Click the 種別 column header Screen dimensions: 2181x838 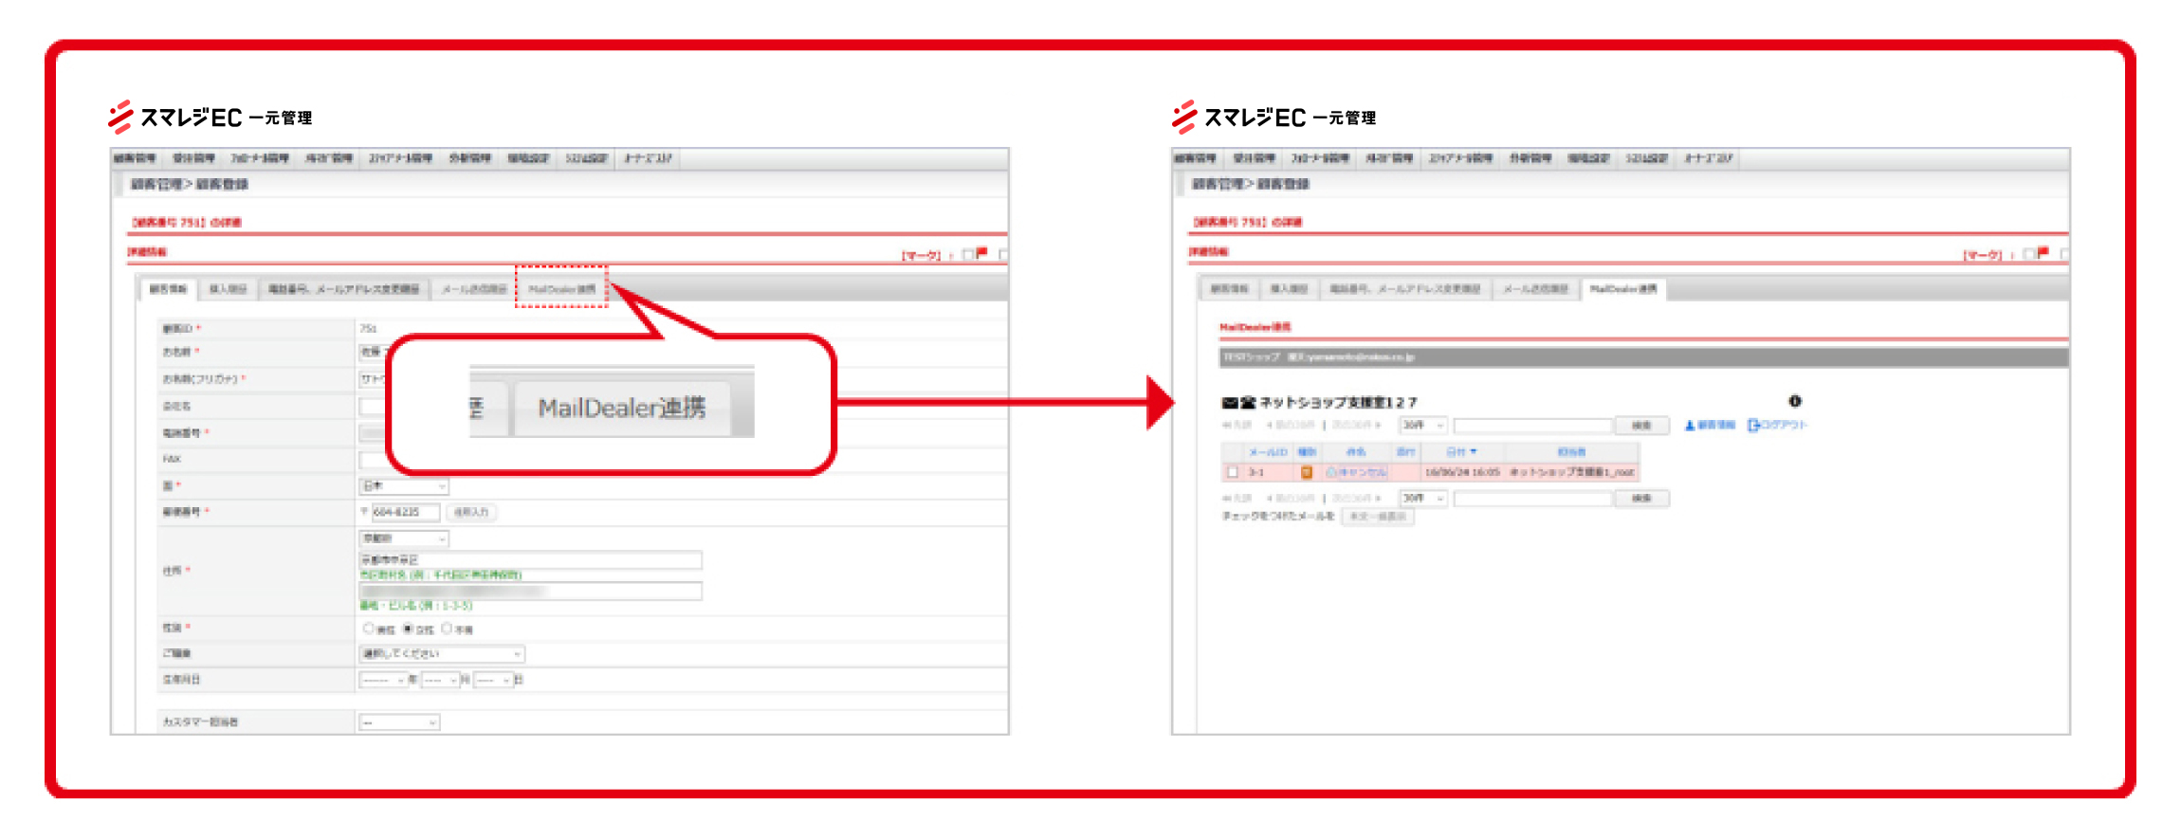coord(1307,452)
